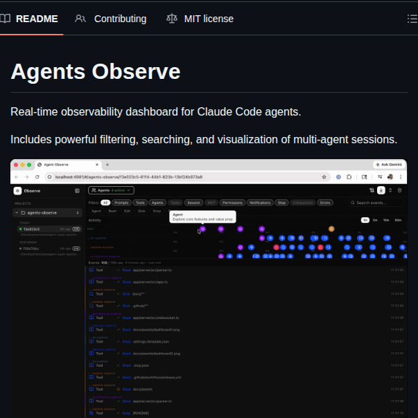Click the Read app/server/src/app.ts event row

246,282
